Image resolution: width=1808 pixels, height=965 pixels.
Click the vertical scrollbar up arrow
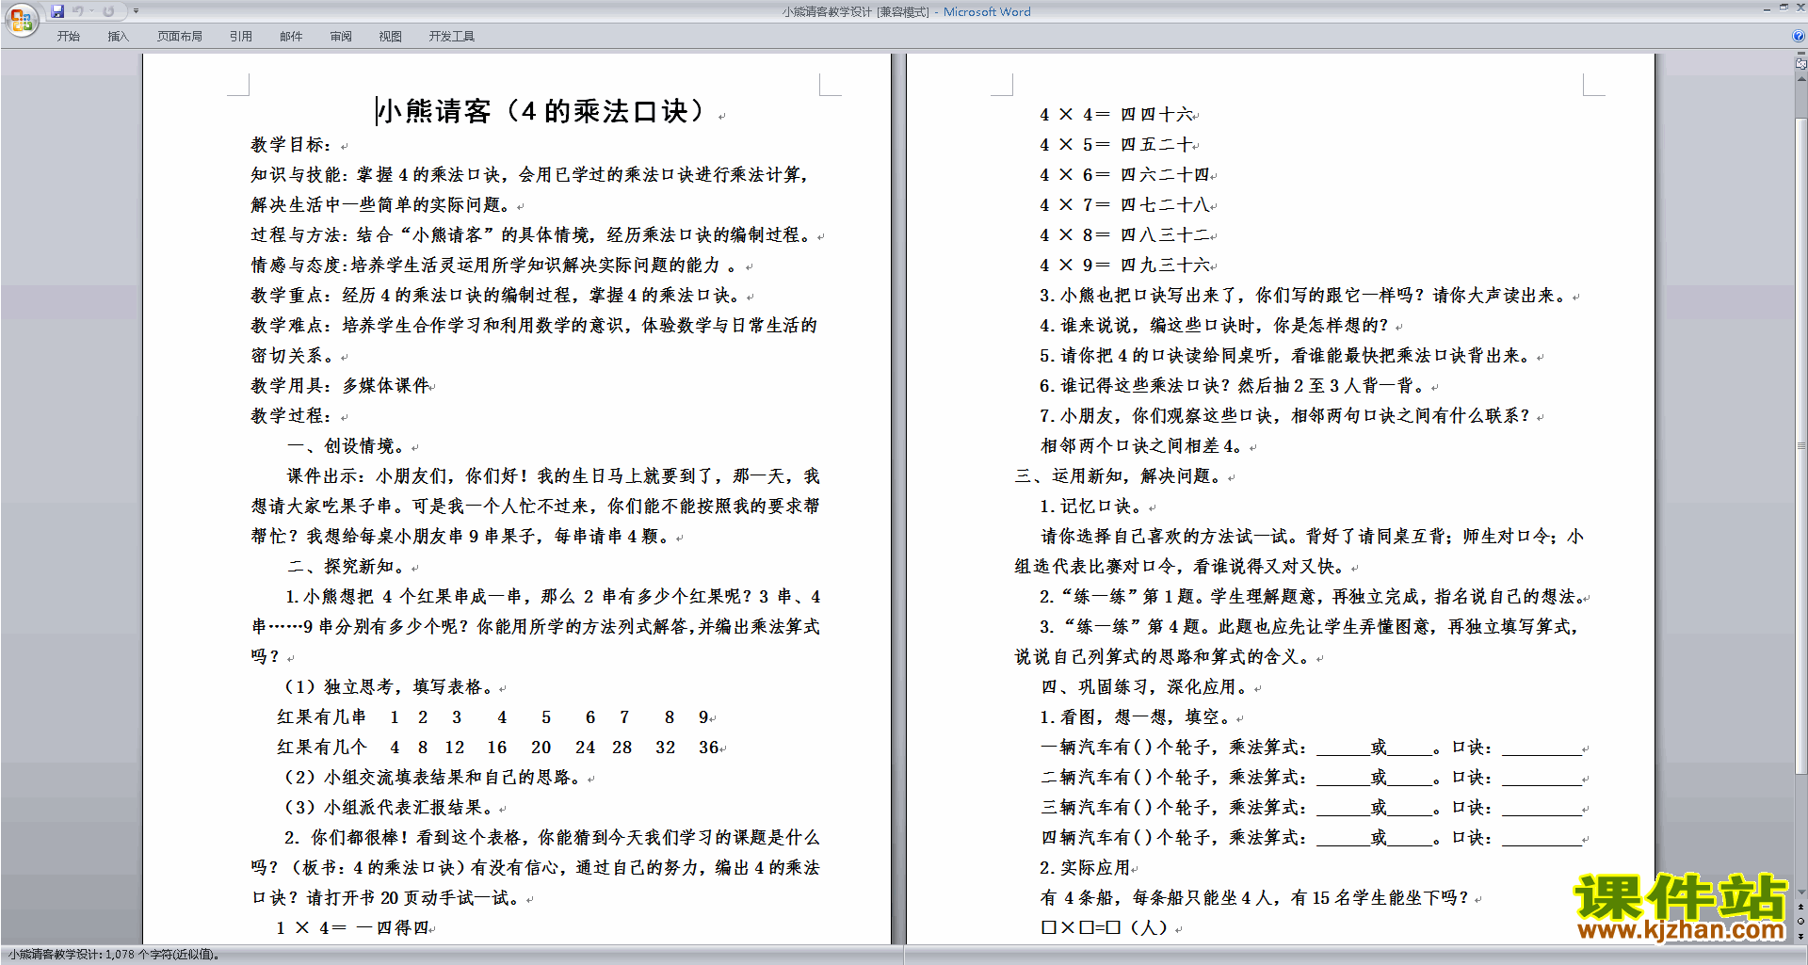click(x=1801, y=79)
